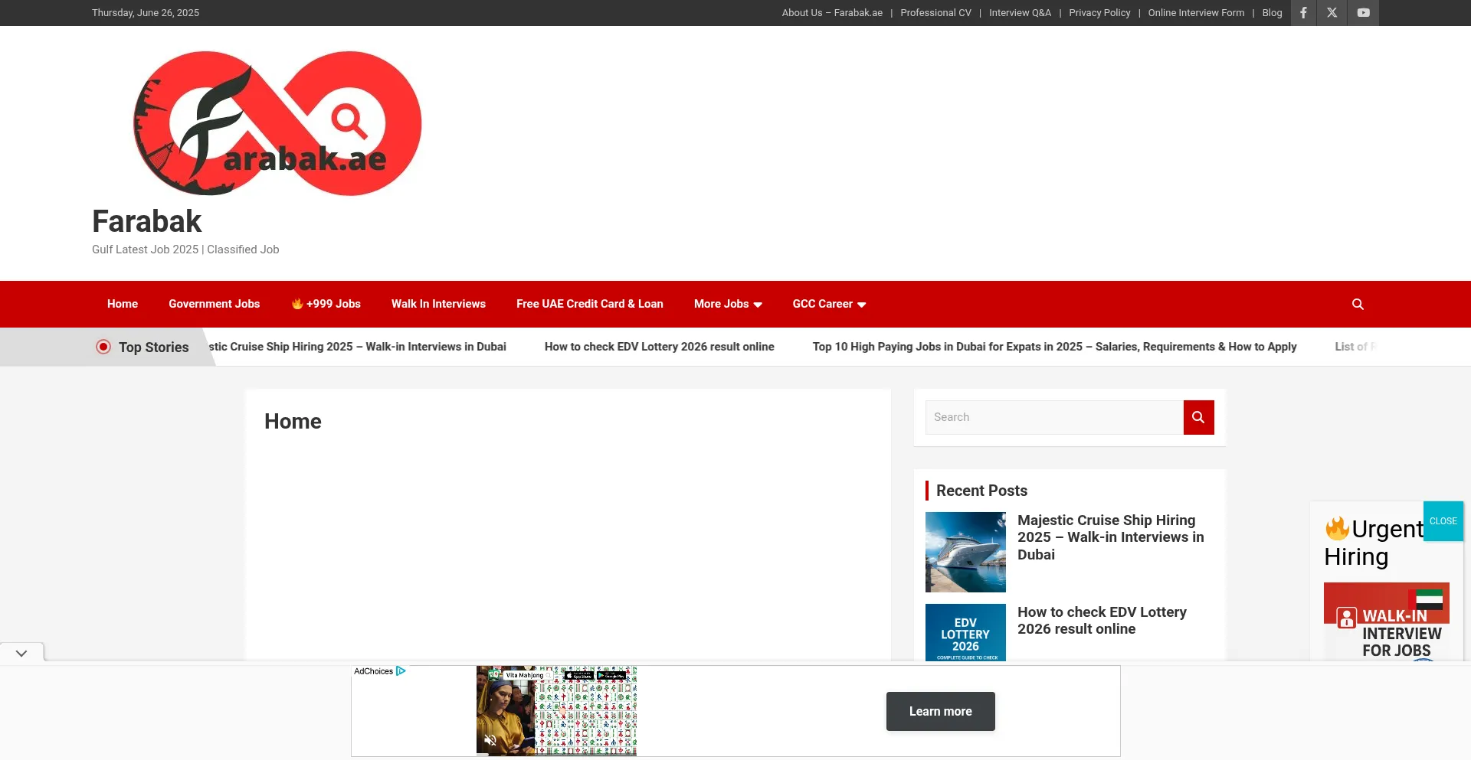Expand the GCC Career dropdown
Viewport: 1471px width, 760px height.
coord(828,304)
